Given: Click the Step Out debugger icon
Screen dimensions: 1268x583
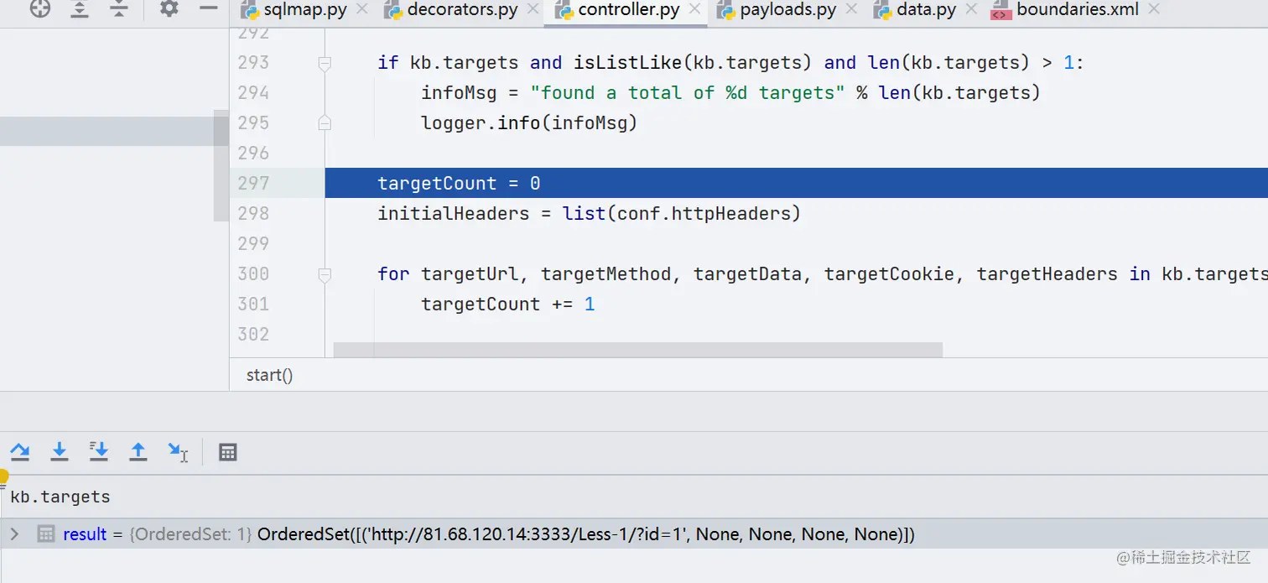Looking at the screenshot, I should click(x=138, y=452).
